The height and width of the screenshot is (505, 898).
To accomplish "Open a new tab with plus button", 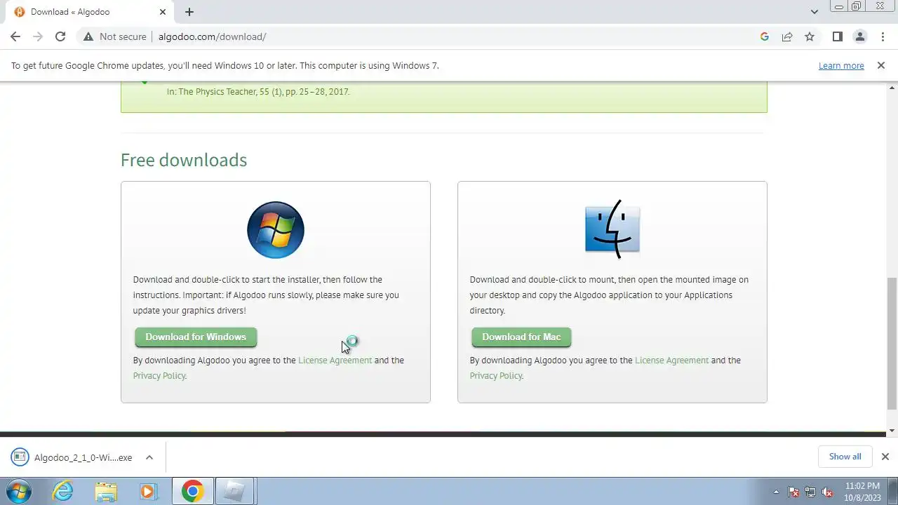I will [x=189, y=12].
